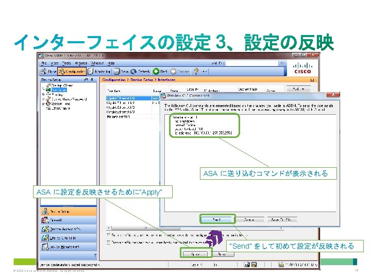Click the second status bar icon near the lock
Viewport: 371px width, 278px height.
254,265
